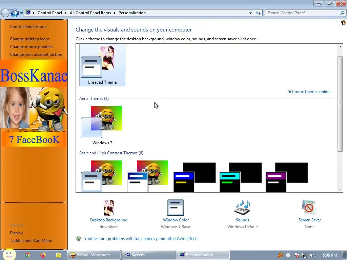347x260 pixels.
Task: Click Basic and High Contrast Themes (6) heading
Action: [111, 153]
